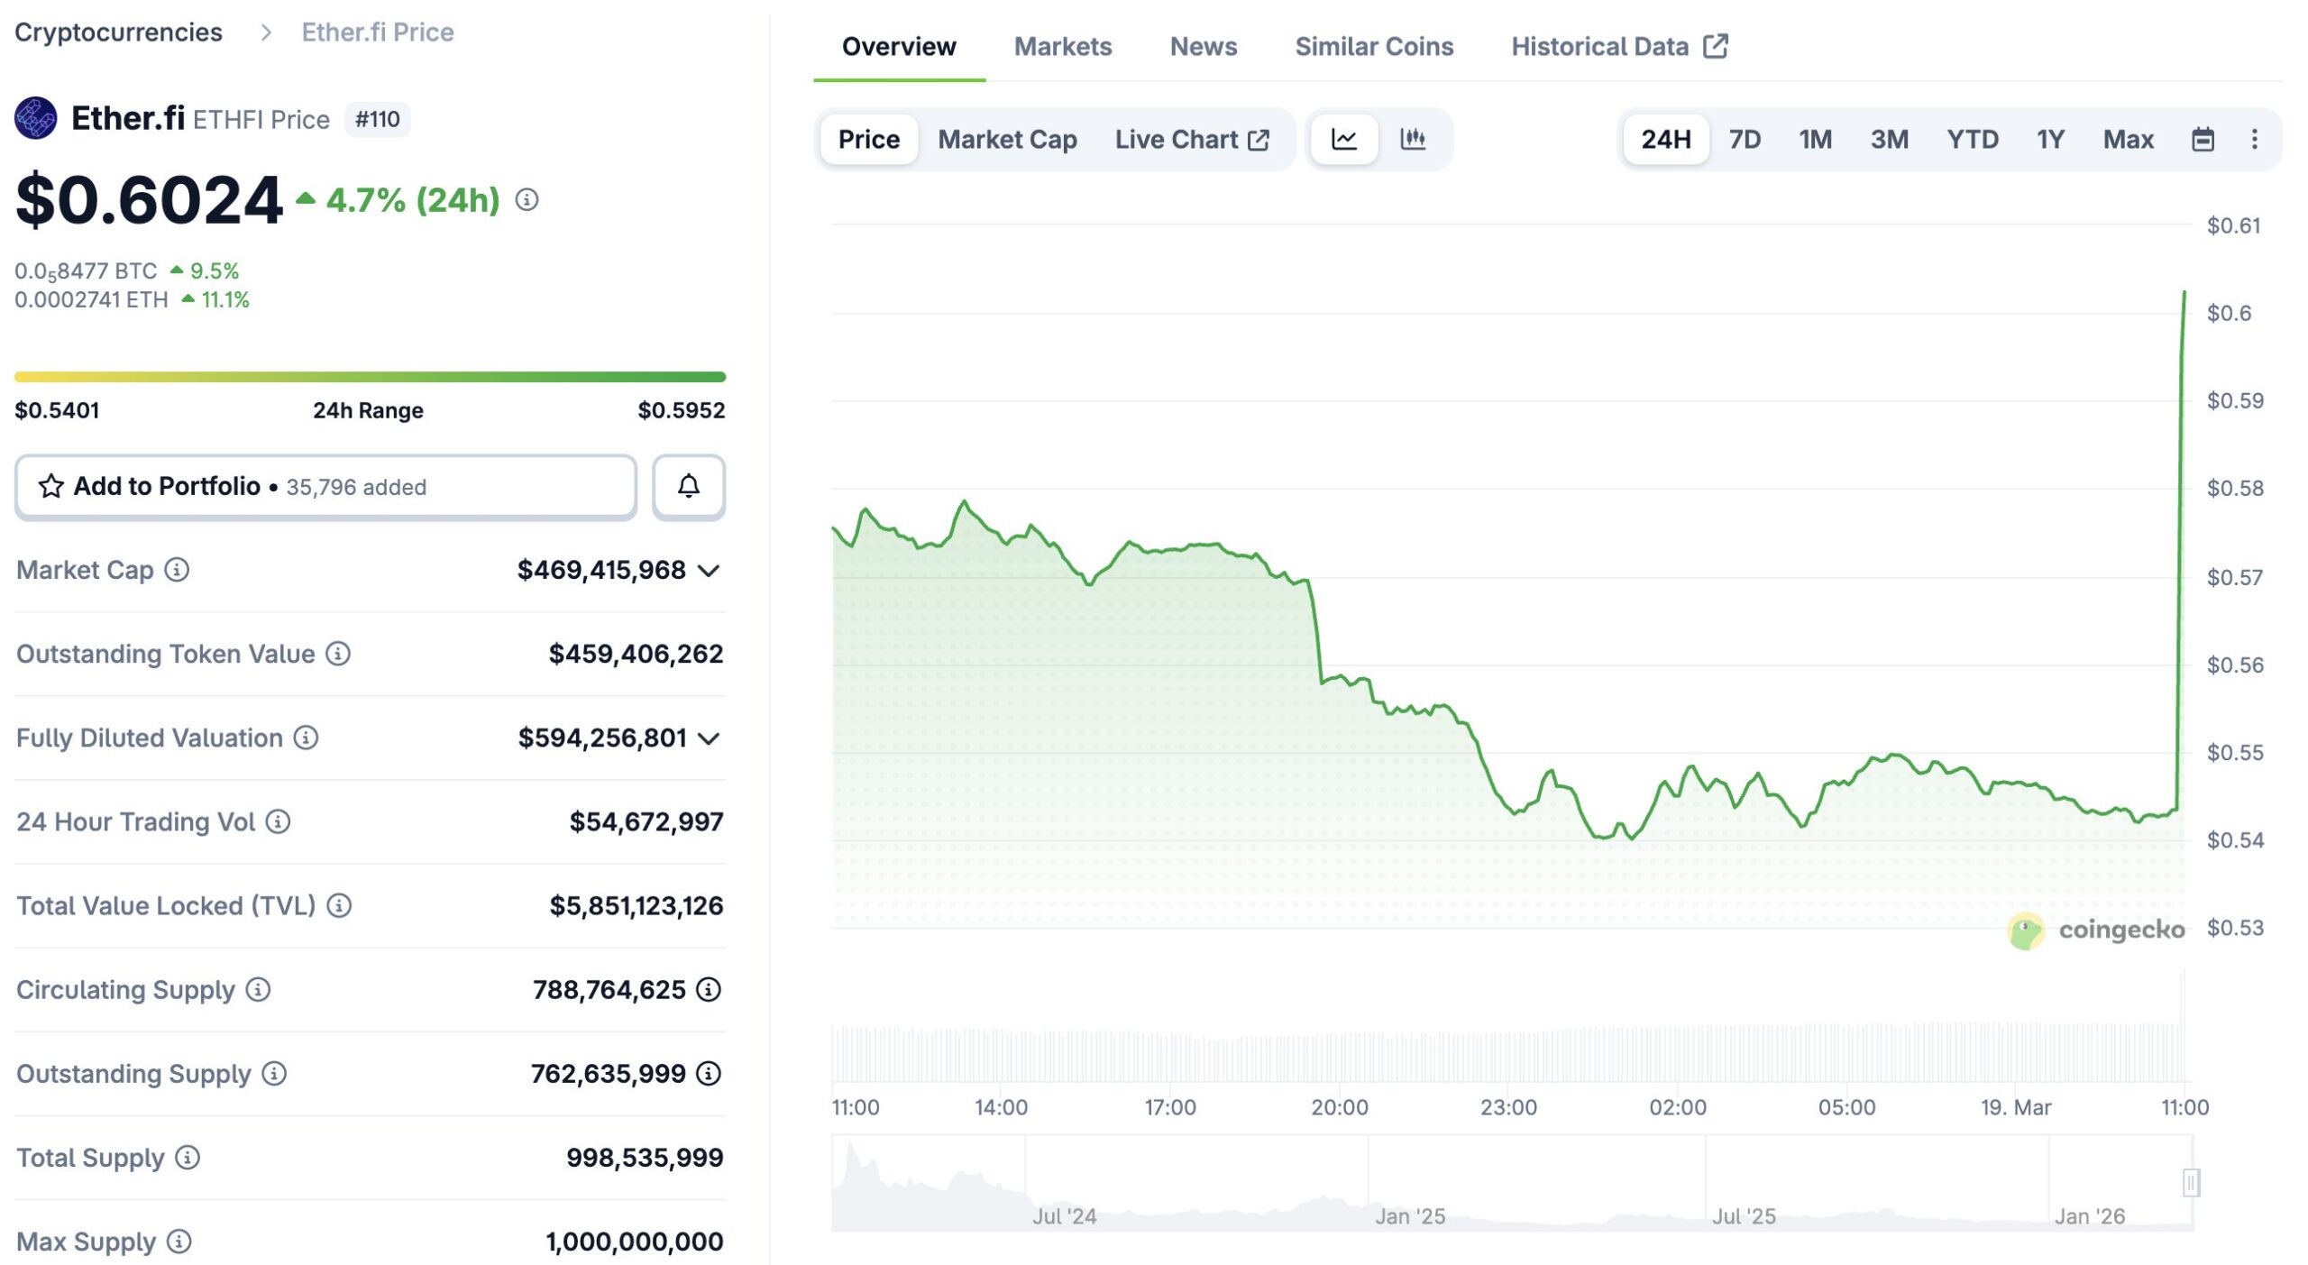The width and height of the screenshot is (2308, 1265).
Task: Open the News tab
Action: tap(1203, 46)
